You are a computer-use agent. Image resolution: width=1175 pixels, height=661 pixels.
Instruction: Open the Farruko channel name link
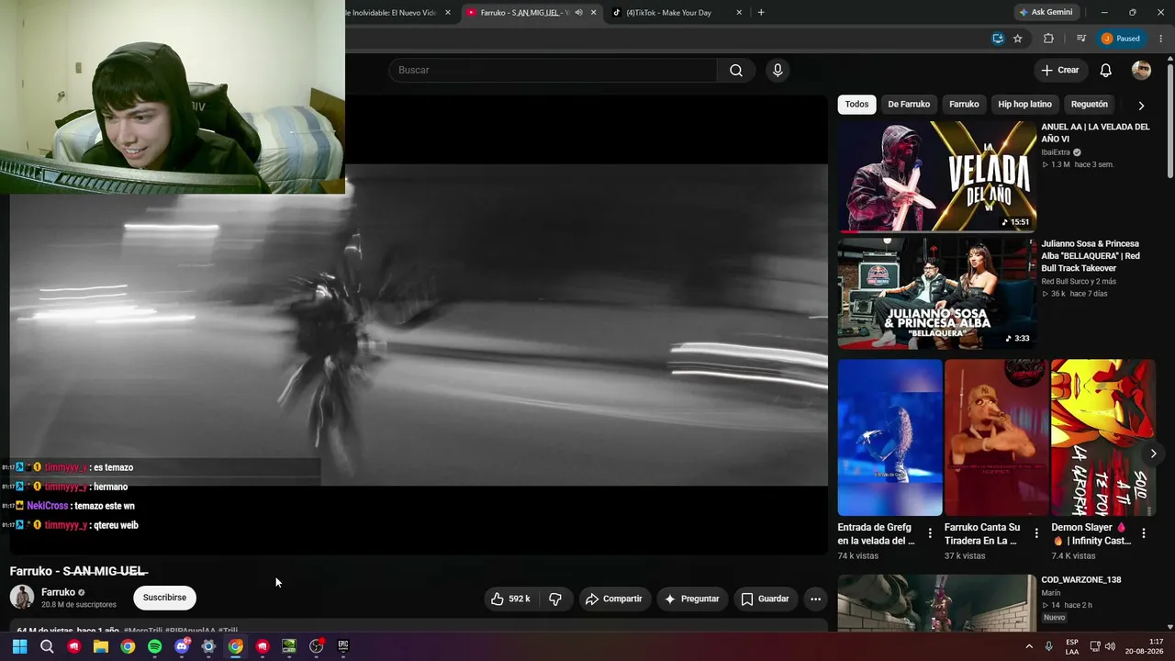click(x=58, y=592)
